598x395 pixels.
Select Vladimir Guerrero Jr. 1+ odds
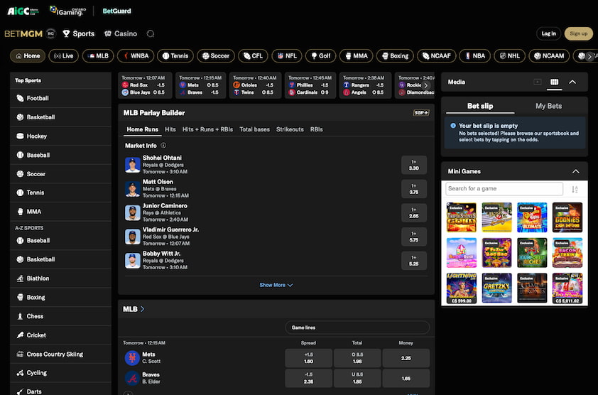point(414,237)
